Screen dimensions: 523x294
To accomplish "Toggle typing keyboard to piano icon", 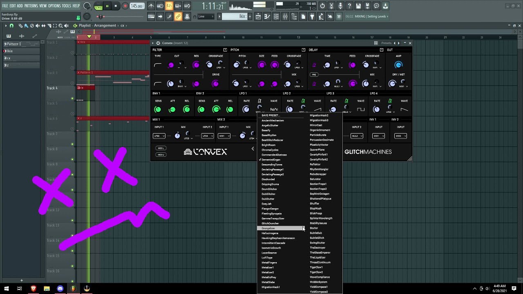I will (x=151, y=16).
